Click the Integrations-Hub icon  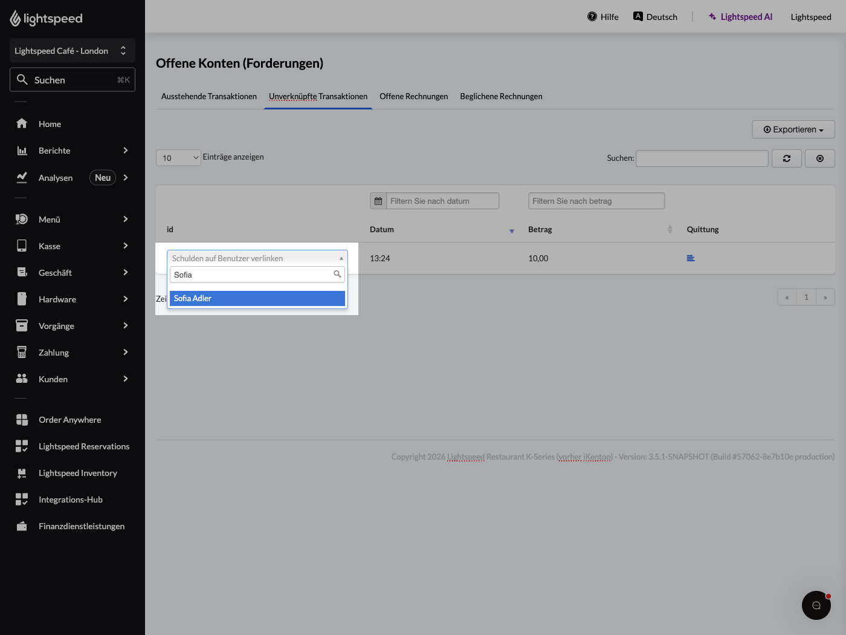pyautogui.click(x=22, y=500)
